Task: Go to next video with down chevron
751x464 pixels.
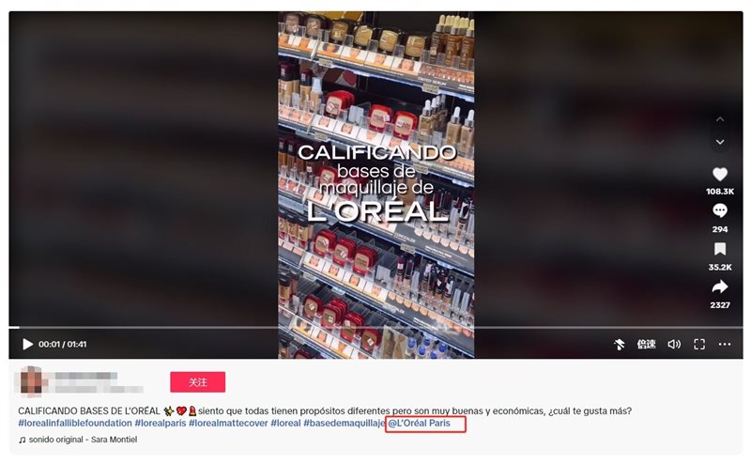Action: [x=720, y=142]
